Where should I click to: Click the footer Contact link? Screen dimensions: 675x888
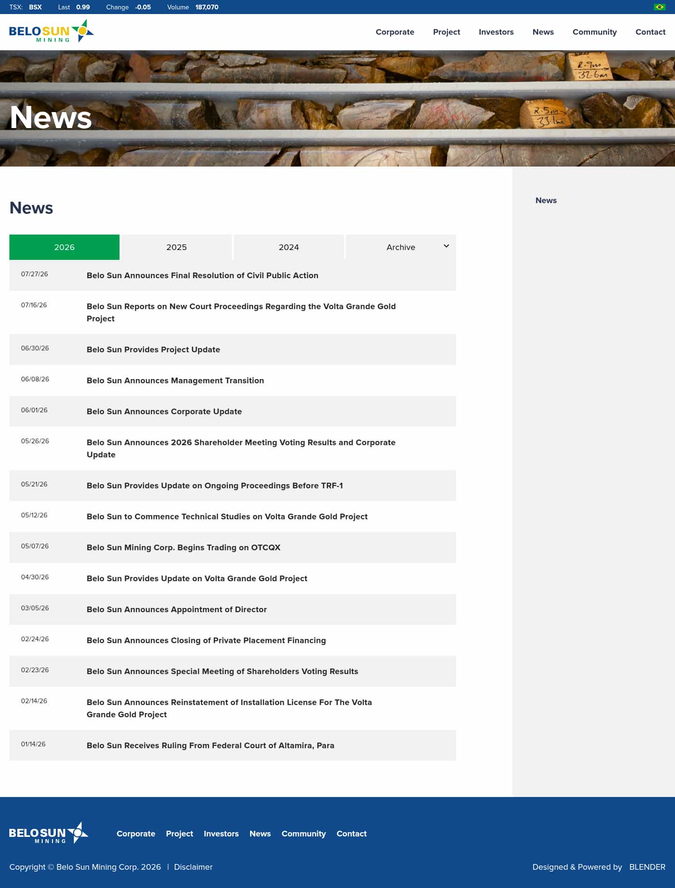pos(352,834)
